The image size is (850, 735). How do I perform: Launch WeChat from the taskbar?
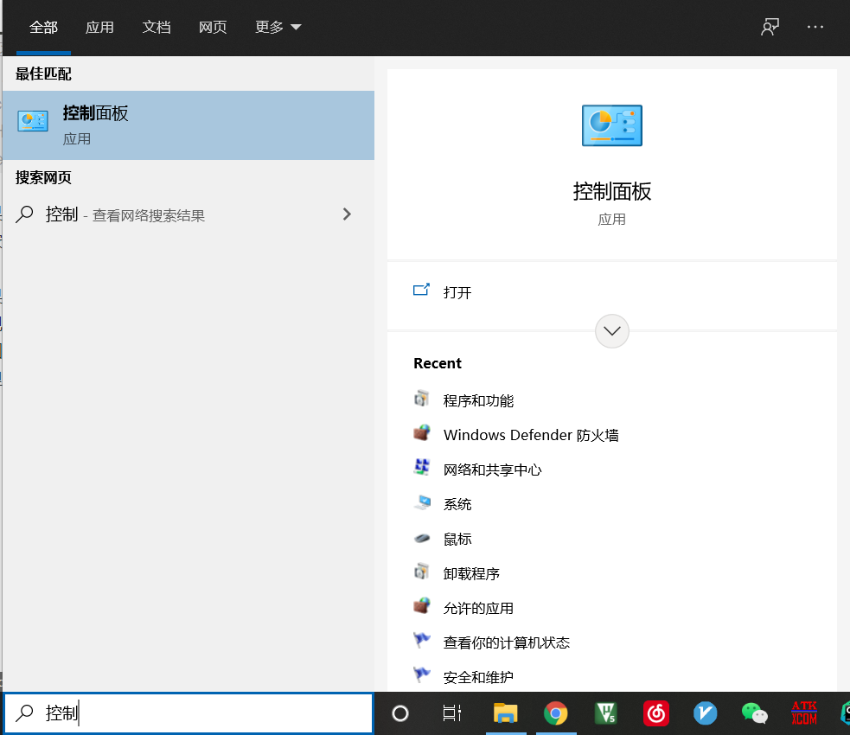point(754,713)
